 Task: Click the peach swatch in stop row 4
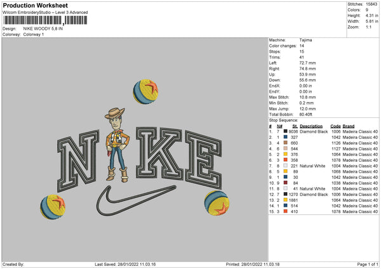(286, 148)
